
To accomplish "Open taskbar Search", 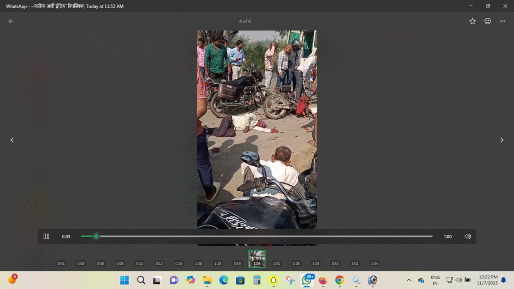I will (x=141, y=280).
